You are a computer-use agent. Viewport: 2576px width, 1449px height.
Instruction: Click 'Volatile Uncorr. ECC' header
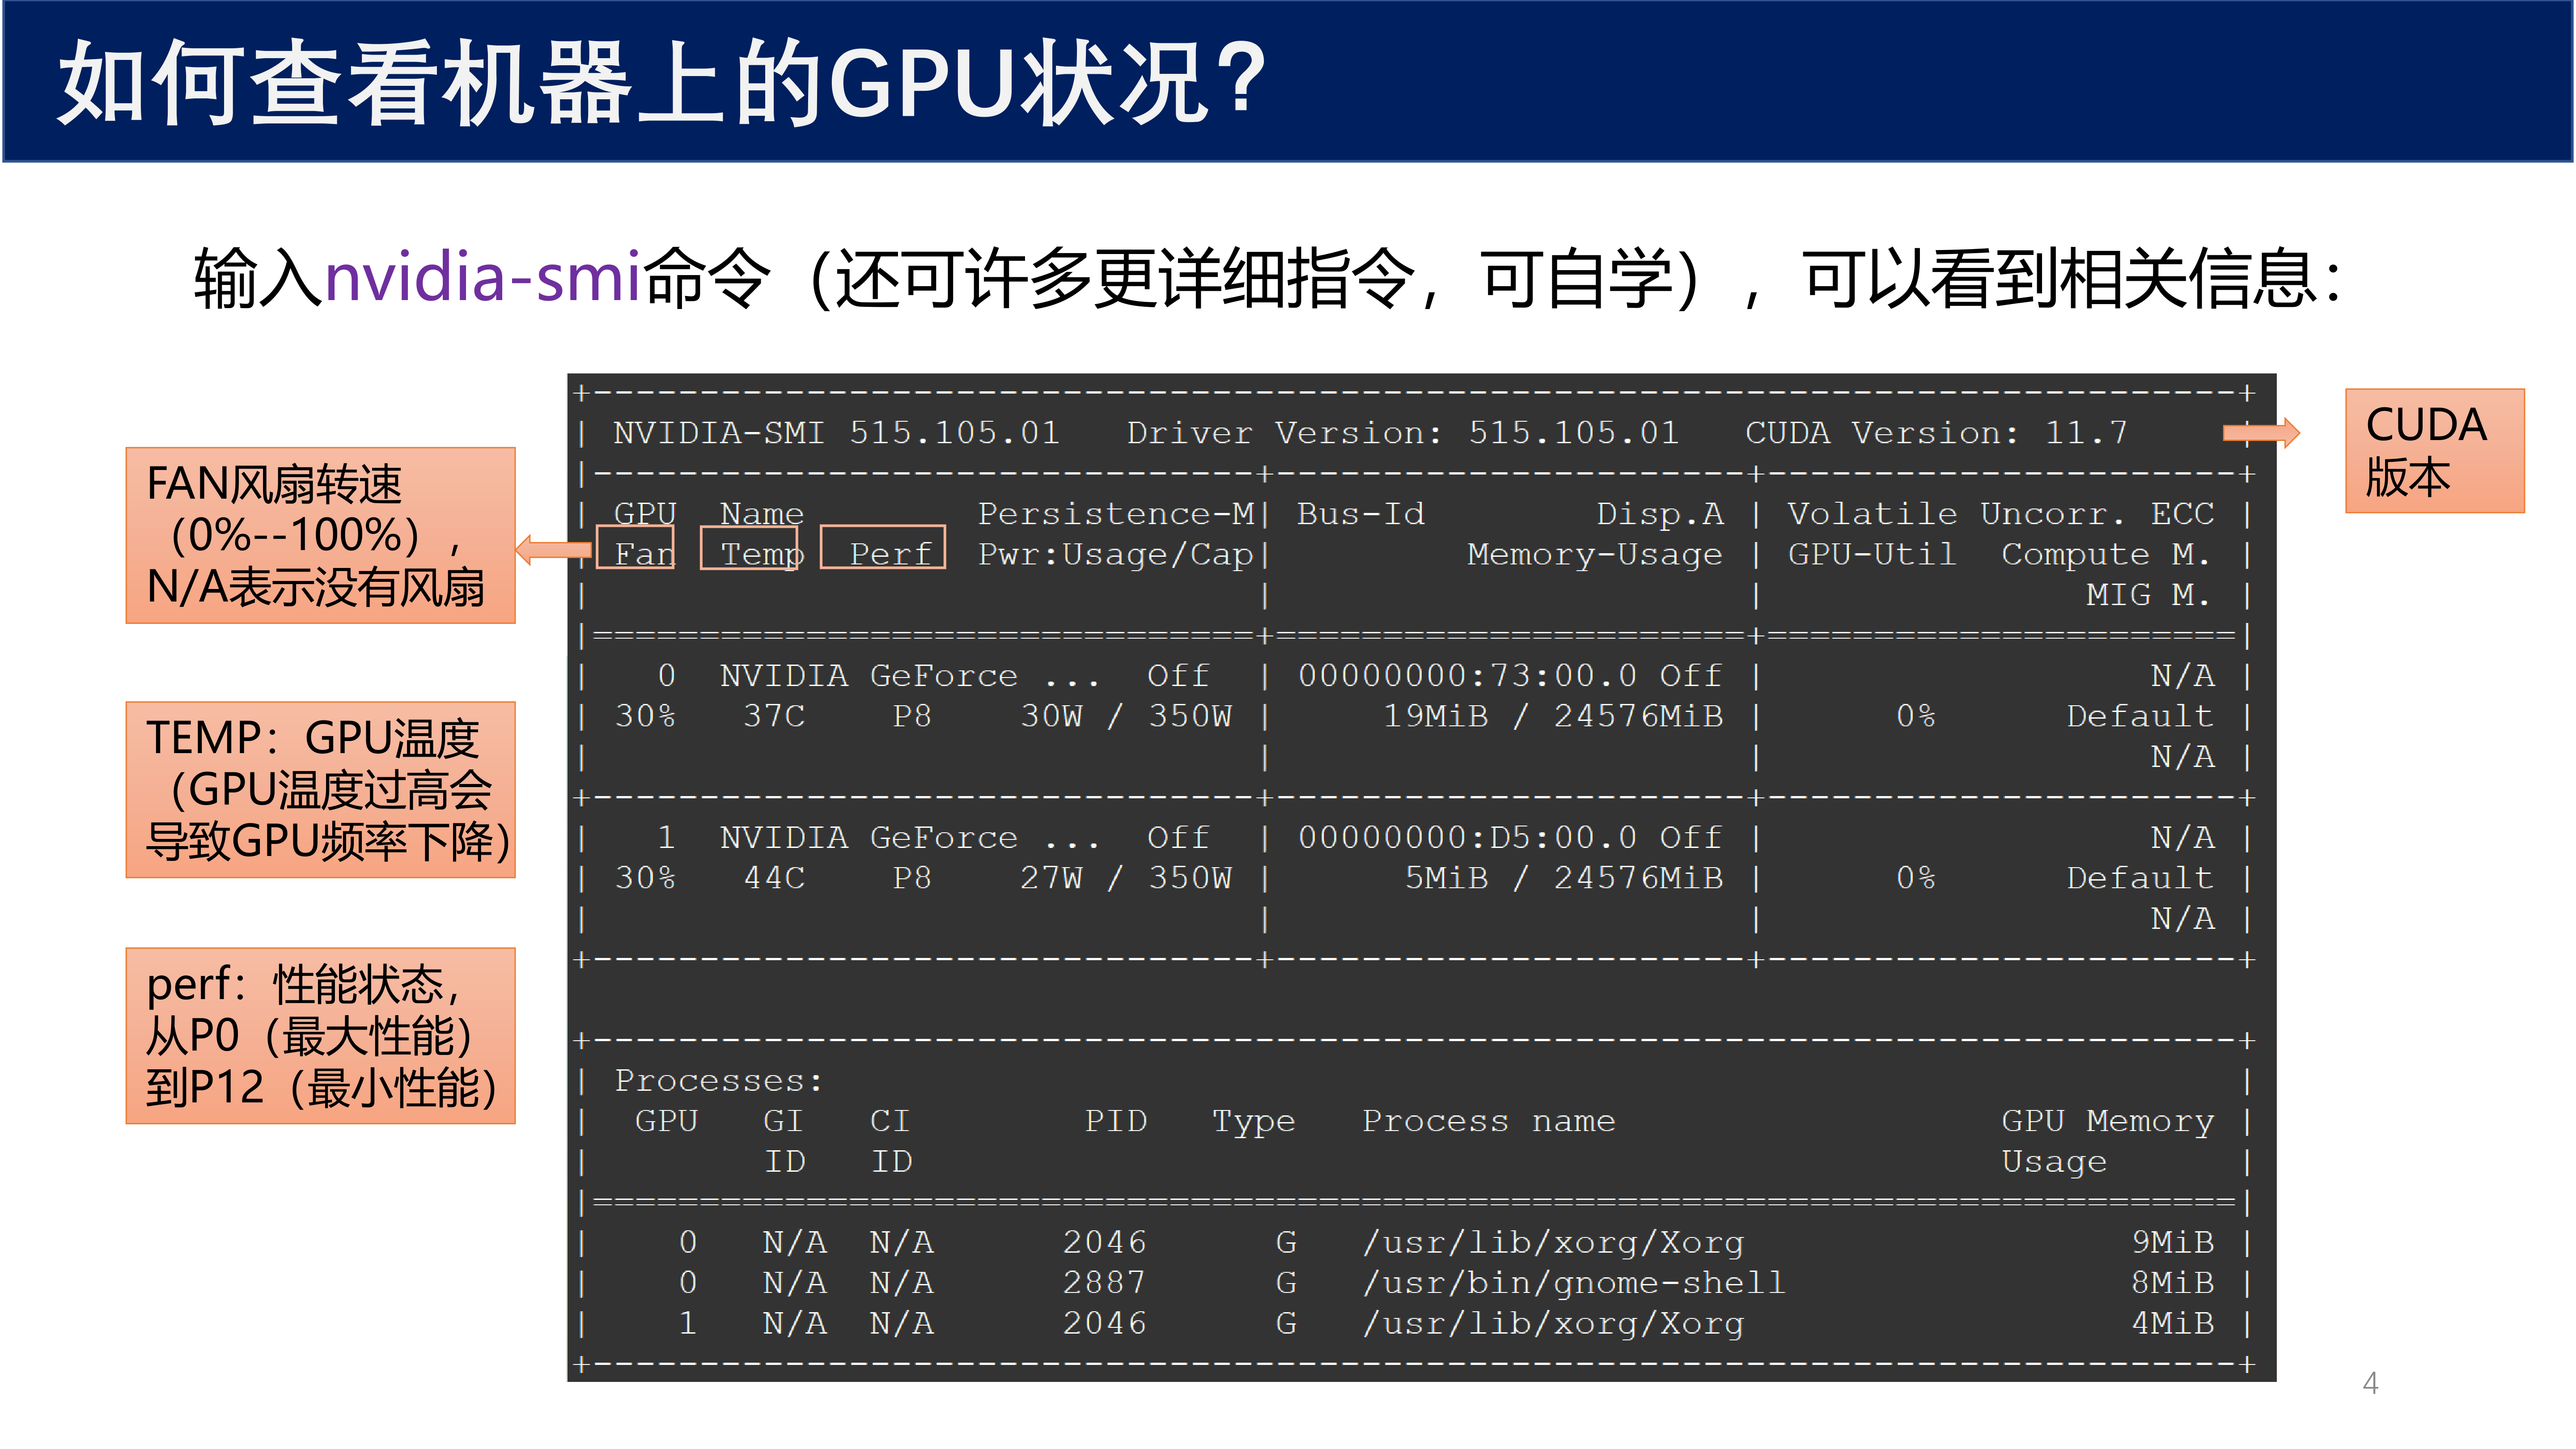point(2001,513)
